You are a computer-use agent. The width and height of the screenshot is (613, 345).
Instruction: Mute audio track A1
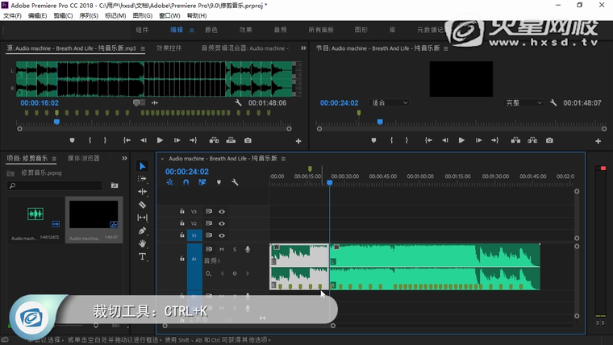[x=222, y=249]
